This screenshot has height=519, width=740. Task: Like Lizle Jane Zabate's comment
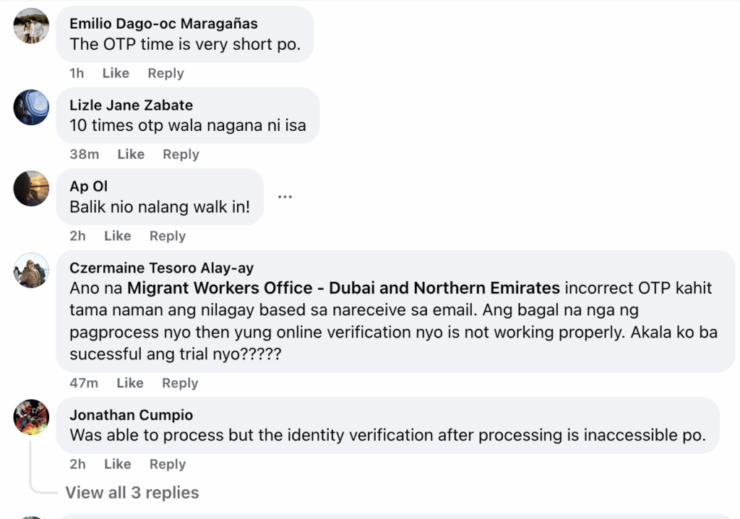click(x=131, y=154)
